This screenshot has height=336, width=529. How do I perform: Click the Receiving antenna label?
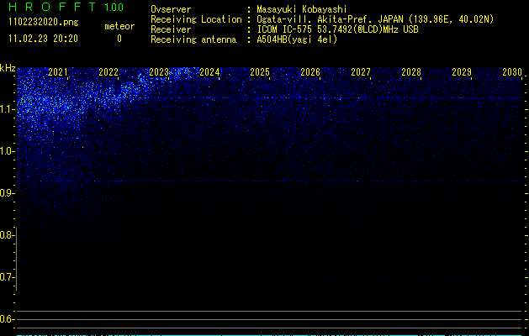193,39
